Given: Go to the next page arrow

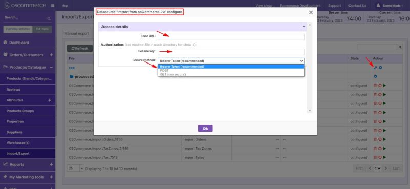Looking at the screenshot, I should pyautogui.click(x=386, y=169).
